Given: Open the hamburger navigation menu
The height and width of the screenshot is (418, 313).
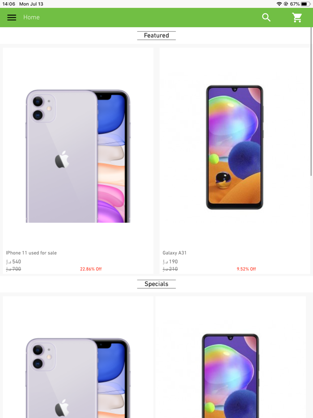Looking at the screenshot, I should 12,17.
